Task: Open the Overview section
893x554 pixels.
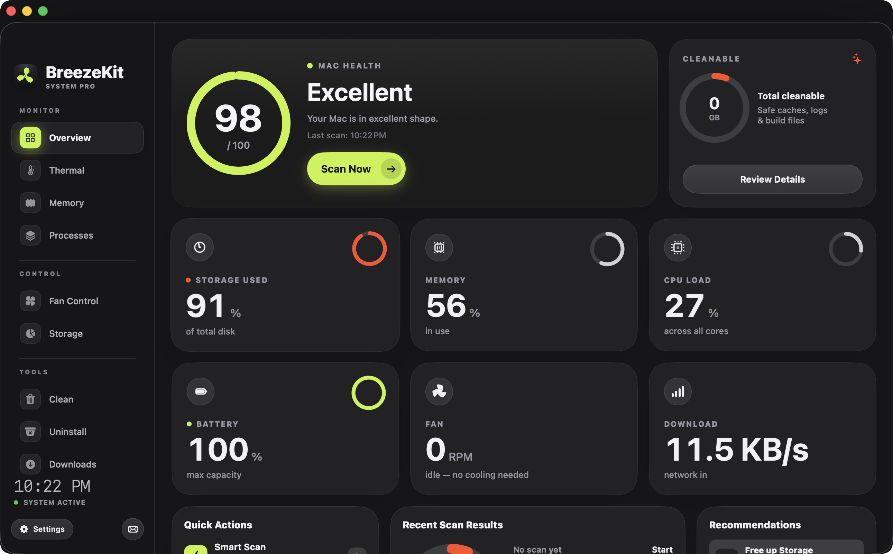Action: [x=77, y=138]
